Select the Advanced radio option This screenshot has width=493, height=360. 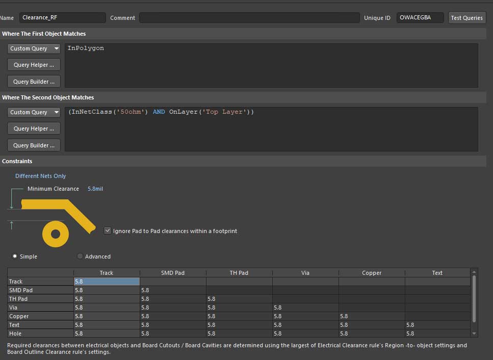tap(80, 256)
